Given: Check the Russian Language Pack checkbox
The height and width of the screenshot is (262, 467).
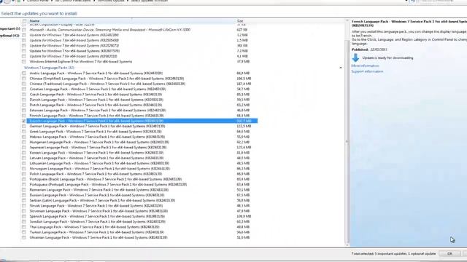Looking at the screenshot, I should 24,195.
